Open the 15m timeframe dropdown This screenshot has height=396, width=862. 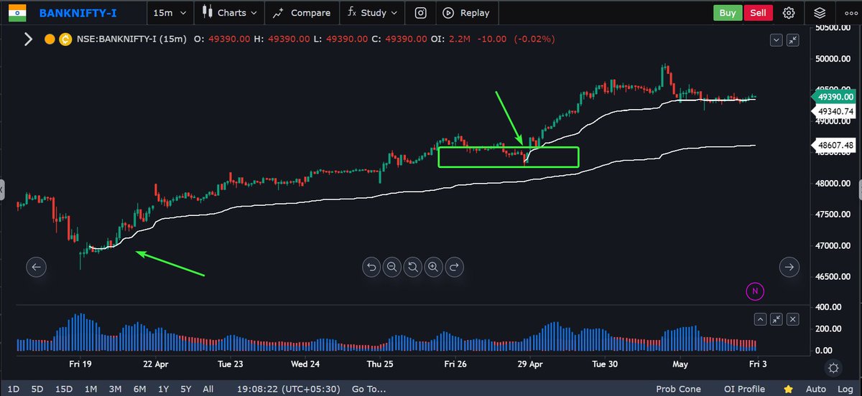(171, 13)
